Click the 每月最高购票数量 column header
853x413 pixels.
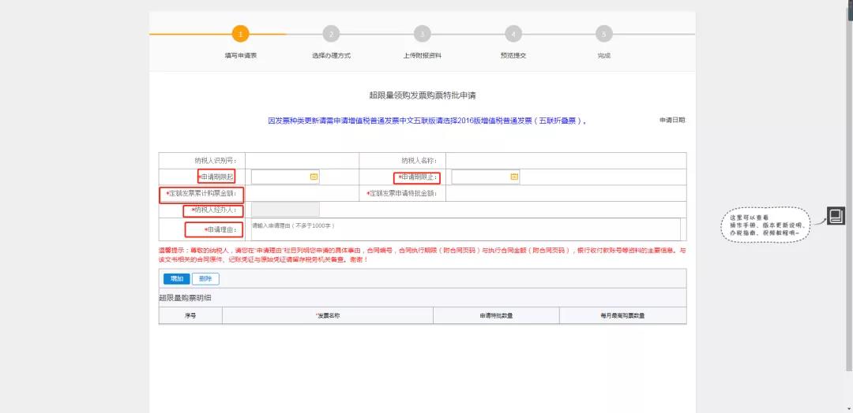click(622, 315)
